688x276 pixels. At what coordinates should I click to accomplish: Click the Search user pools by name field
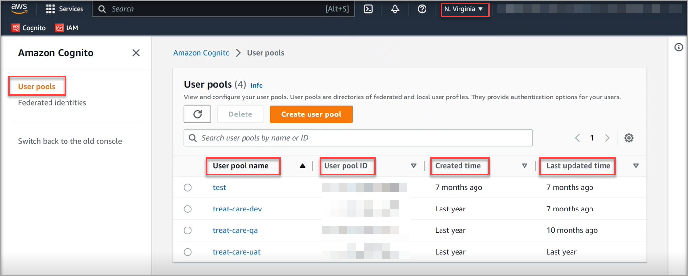[x=358, y=138]
